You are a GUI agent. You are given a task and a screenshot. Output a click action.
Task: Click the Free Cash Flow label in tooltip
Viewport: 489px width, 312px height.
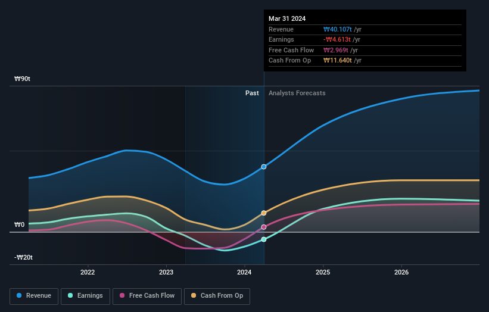click(291, 50)
